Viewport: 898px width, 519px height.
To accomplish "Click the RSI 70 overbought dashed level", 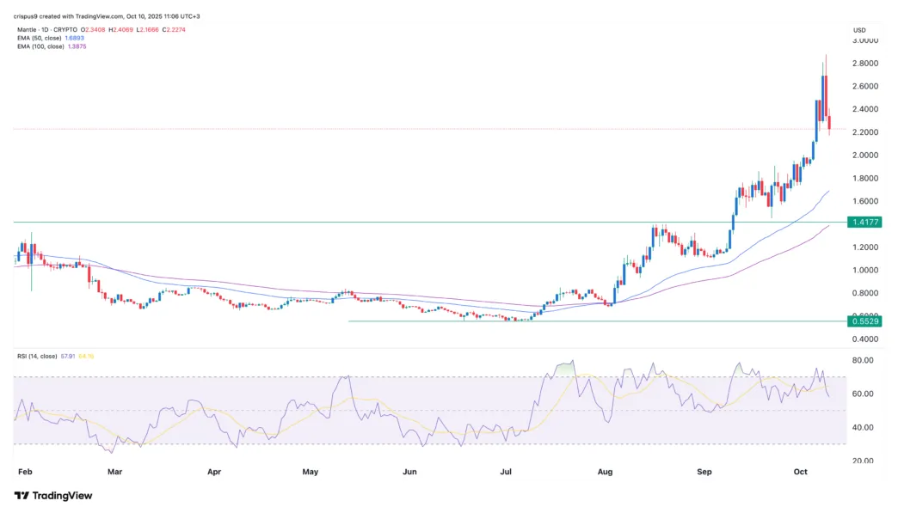I will click(x=430, y=376).
